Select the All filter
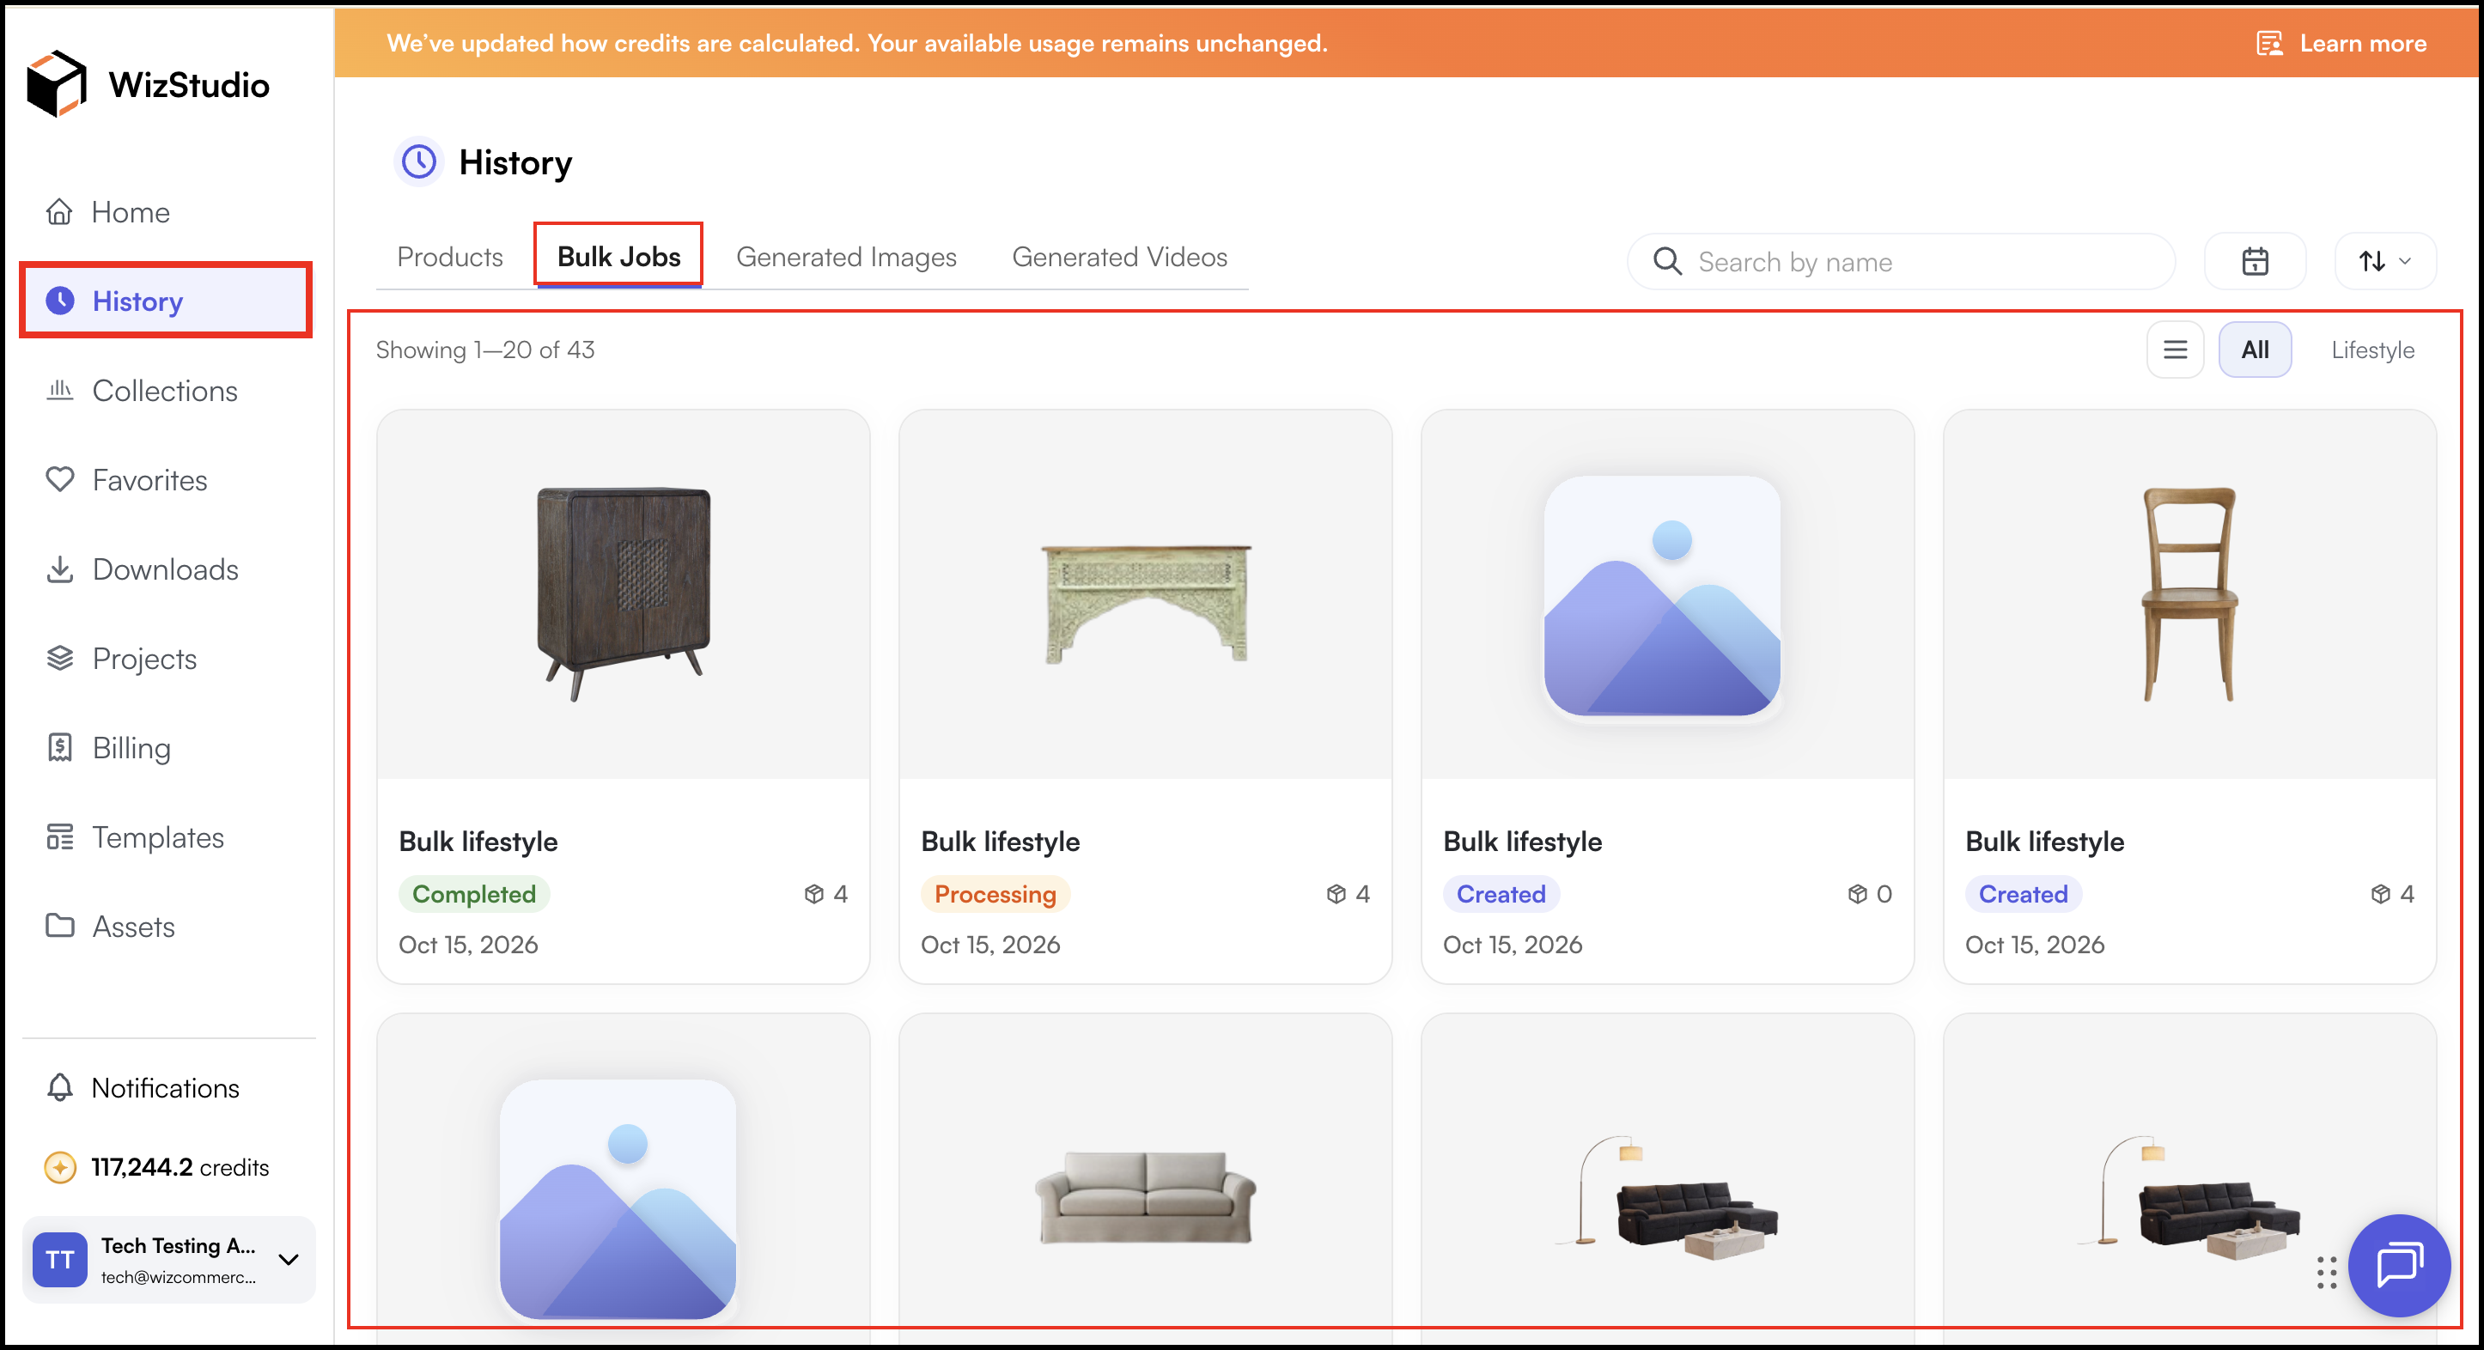 [2255, 350]
